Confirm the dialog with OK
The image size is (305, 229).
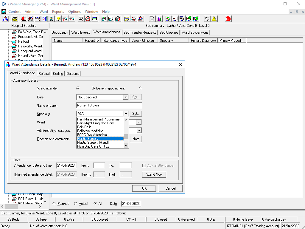click(x=144, y=188)
